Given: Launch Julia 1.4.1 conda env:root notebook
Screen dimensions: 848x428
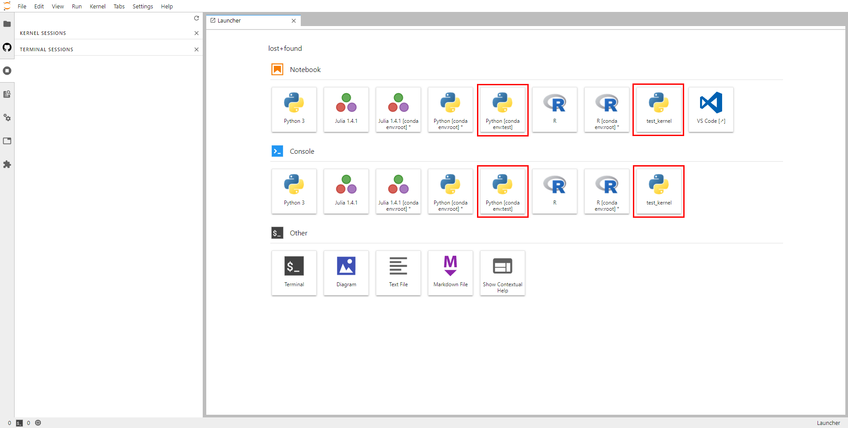Looking at the screenshot, I should pos(398,110).
